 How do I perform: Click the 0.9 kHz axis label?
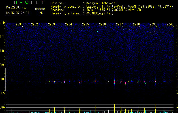(2, 65)
